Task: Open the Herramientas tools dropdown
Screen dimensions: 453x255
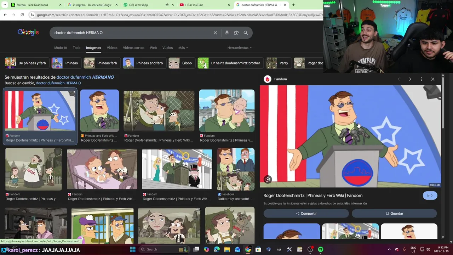Action: [240, 48]
